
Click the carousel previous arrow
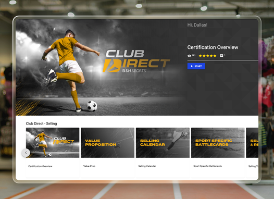pos(26,153)
